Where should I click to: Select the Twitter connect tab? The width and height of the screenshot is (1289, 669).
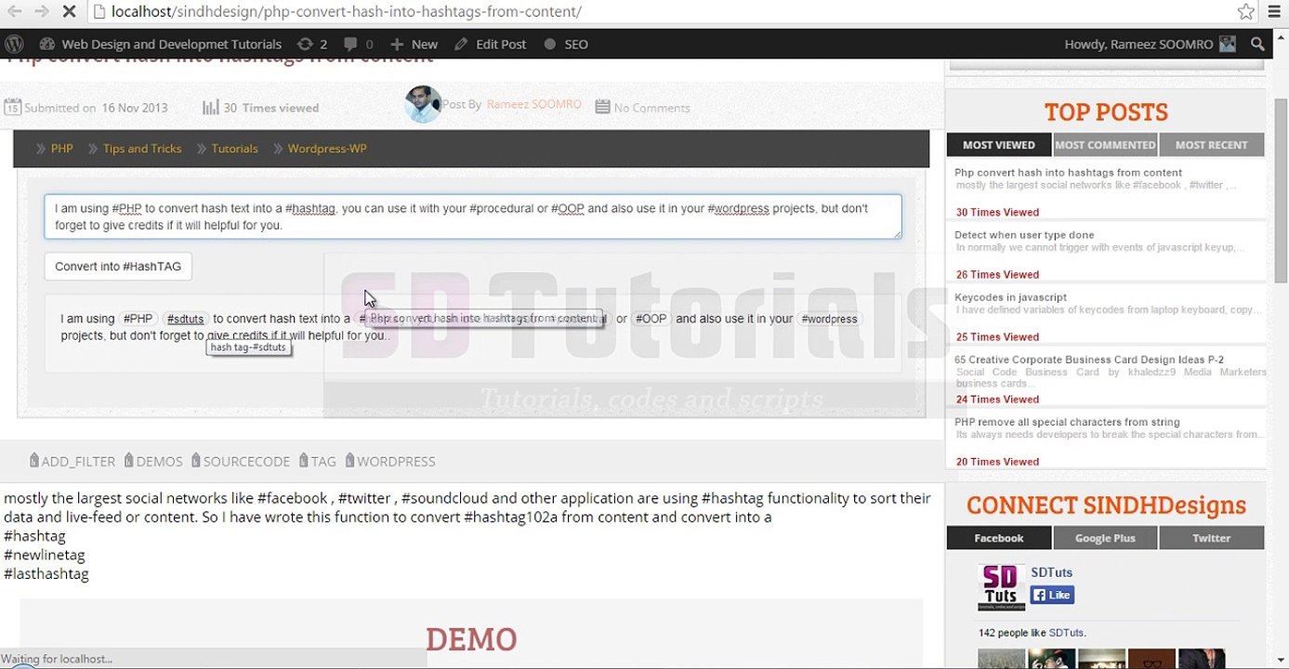(1211, 538)
